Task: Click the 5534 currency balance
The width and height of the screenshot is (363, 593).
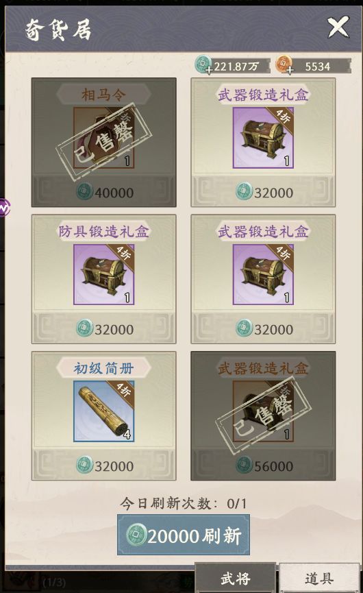Action: click(x=318, y=66)
